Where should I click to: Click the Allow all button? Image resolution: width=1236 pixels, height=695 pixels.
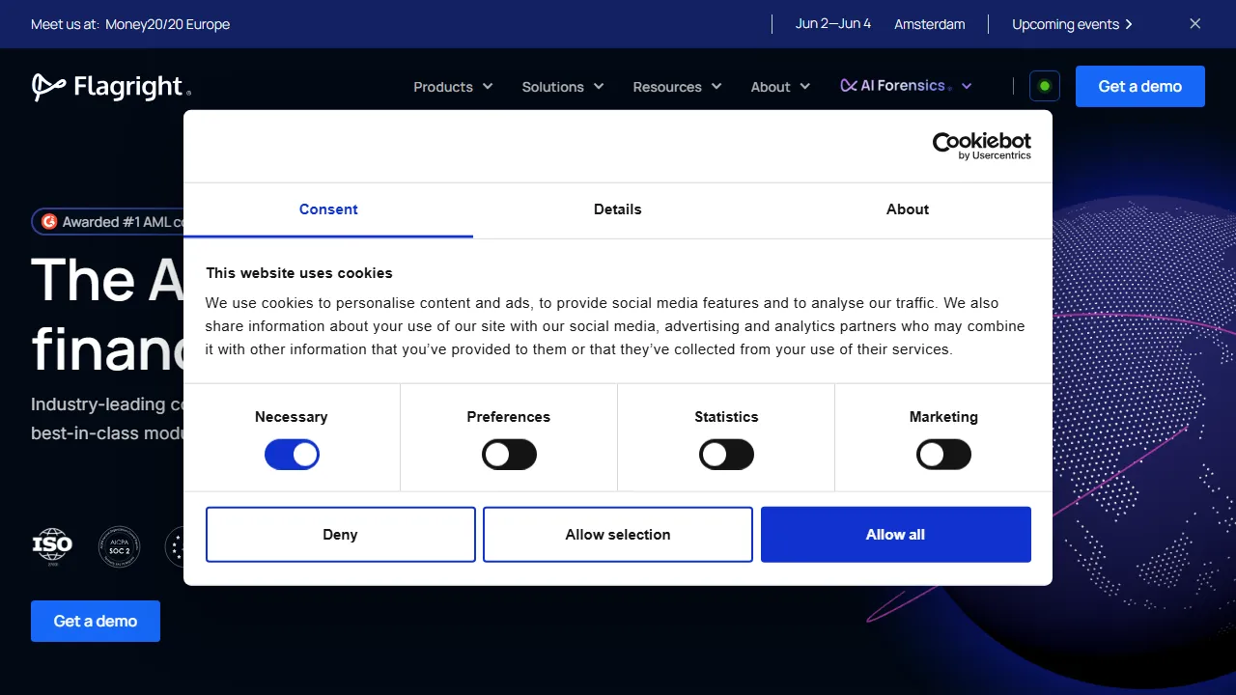pos(896,535)
